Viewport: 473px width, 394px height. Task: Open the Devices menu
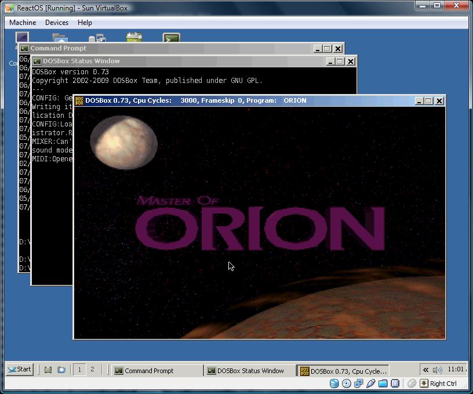57,23
